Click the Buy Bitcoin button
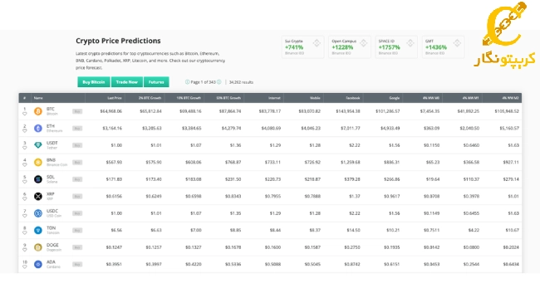The height and width of the screenshot is (303, 540). pos(94,82)
